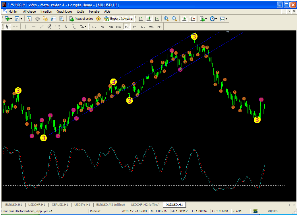Switch chart to candlestick mode
298x215 pixels.
coord(149,19)
